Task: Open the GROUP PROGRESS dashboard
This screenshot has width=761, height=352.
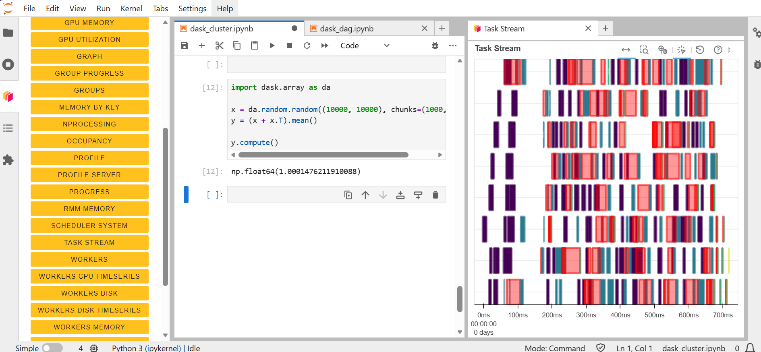Action: (x=89, y=73)
